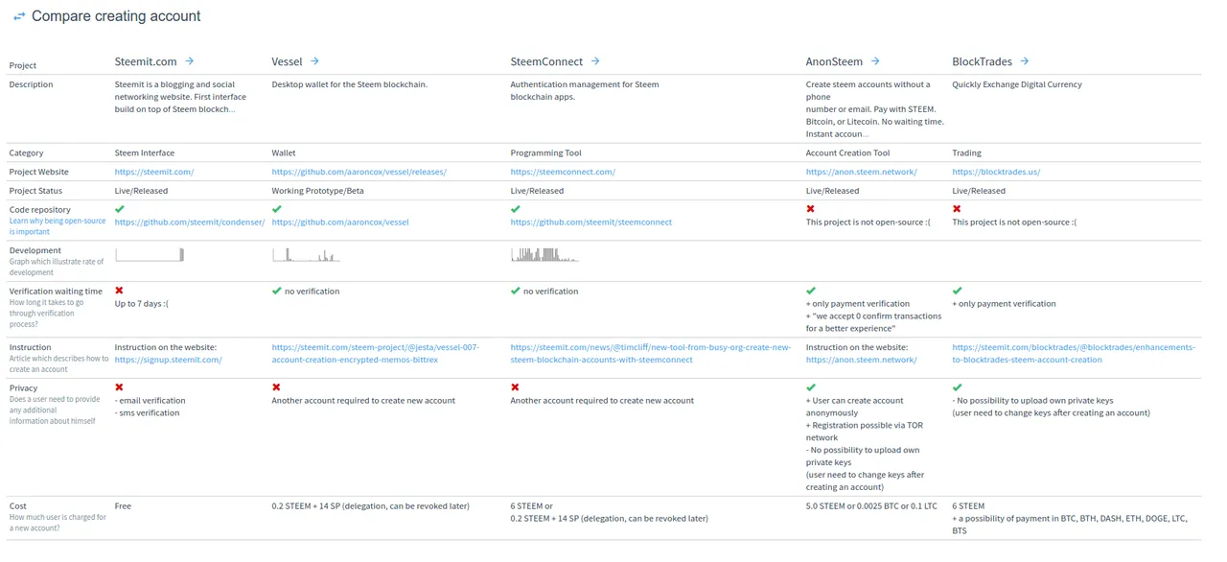Open https://signup.steemit.com/ instruction link
Screen dimensions: 1227x562
pyautogui.click(x=168, y=360)
